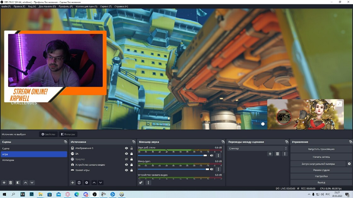Screen dimensions: 353x198
Task: Open Настройки from controls
Action: (321, 176)
